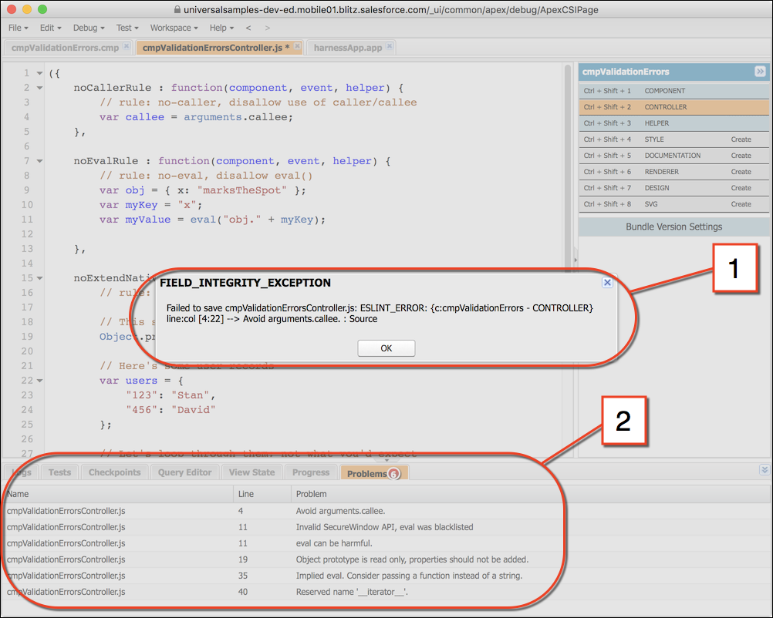The image size is (773, 618).
Task: Click the "David" string on line 24
Action: [193, 410]
